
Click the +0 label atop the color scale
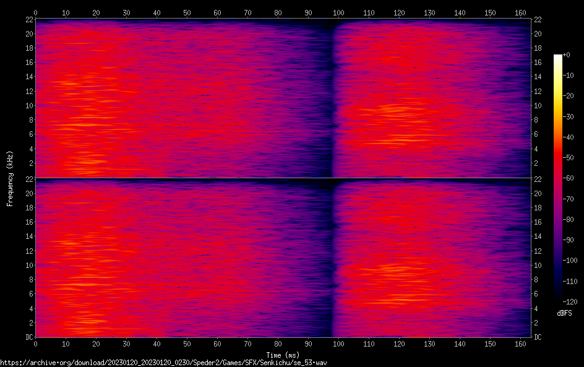[x=567, y=56]
